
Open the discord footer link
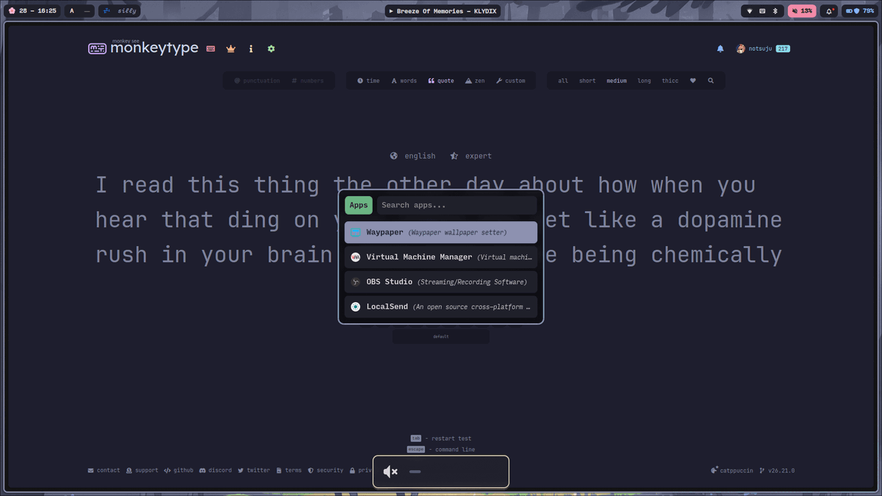tap(215, 470)
